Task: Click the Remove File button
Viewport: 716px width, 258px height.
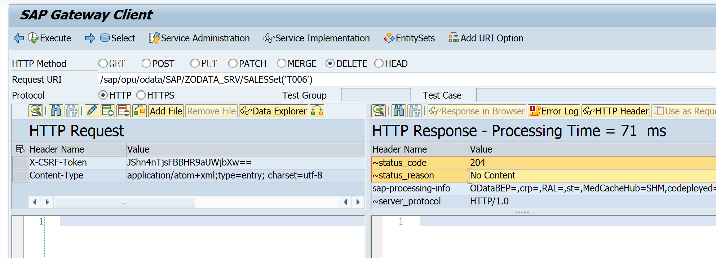Action: (x=212, y=111)
